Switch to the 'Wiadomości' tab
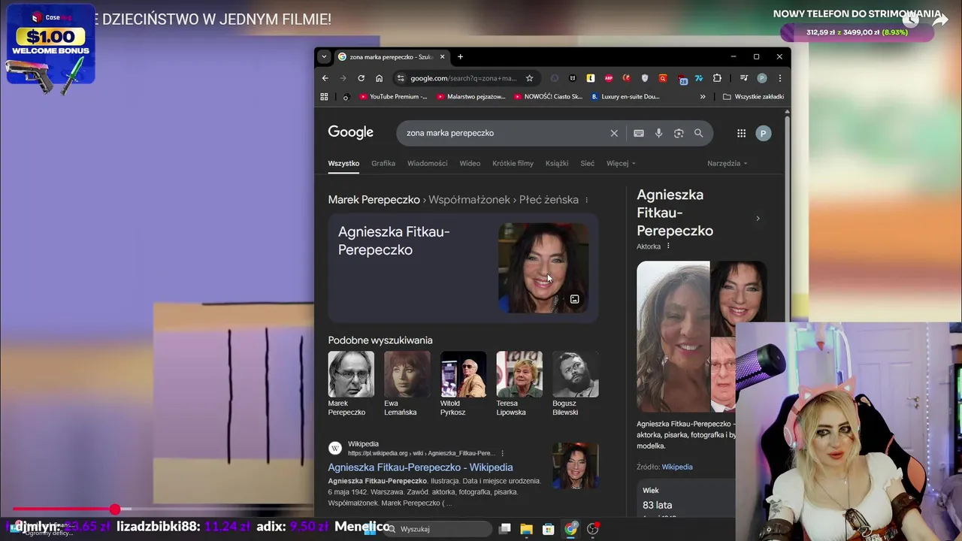 tap(427, 163)
